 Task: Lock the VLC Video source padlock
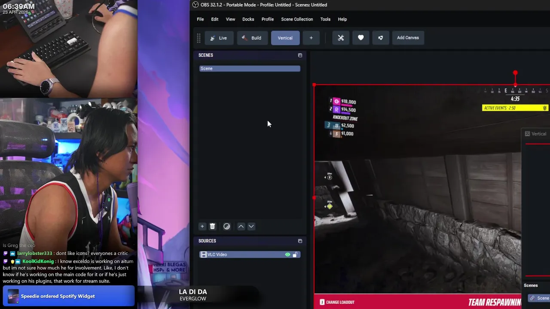coord(295,254)
